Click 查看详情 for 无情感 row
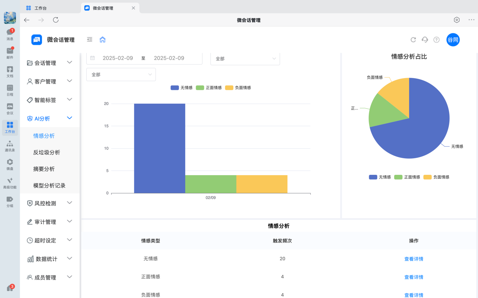 413,259
